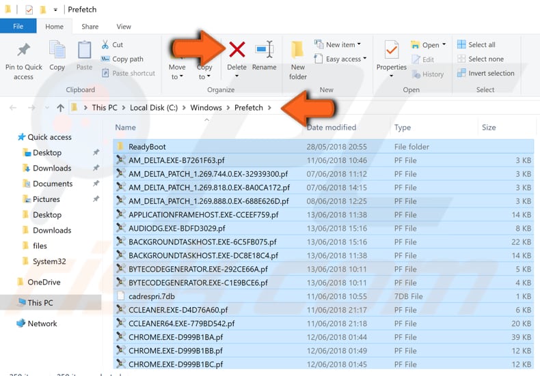The height and width of the screenshot is (376, 540).
Task: Select cadrespri.7db file
Action: point(323,296)
